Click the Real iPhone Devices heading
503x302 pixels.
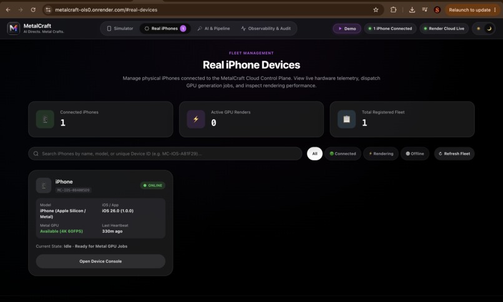[x=251, y=65]
